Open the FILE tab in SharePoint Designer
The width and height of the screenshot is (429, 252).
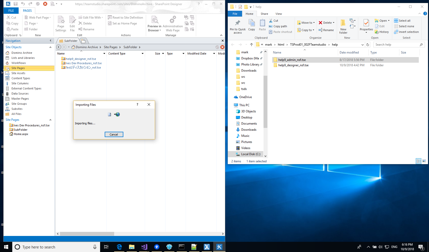[x=11, y=11]
